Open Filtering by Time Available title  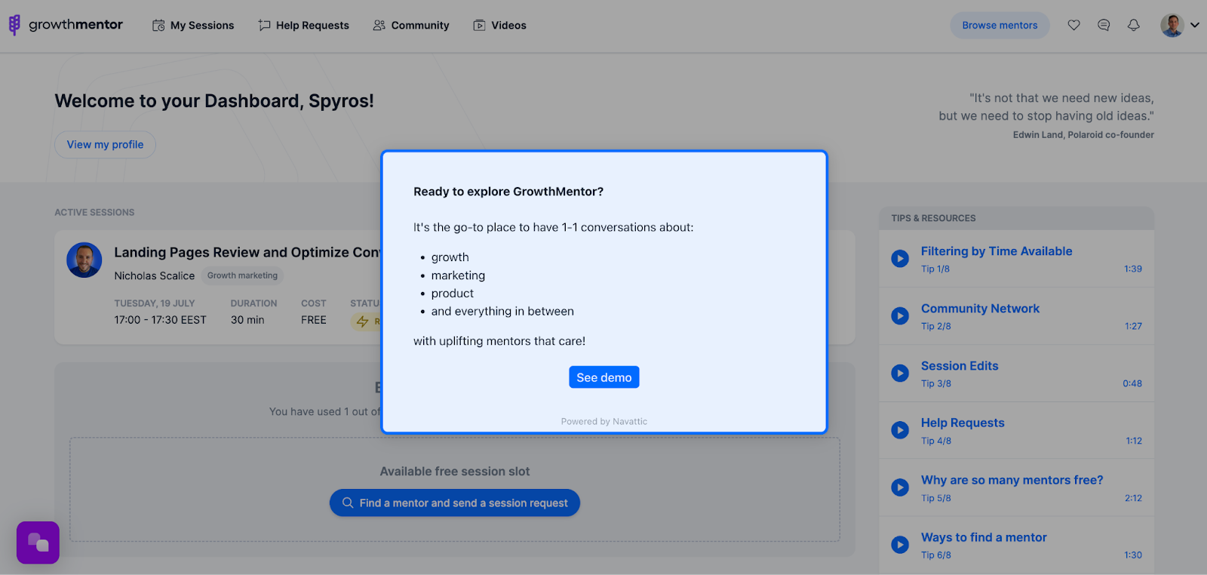[997, 251]
